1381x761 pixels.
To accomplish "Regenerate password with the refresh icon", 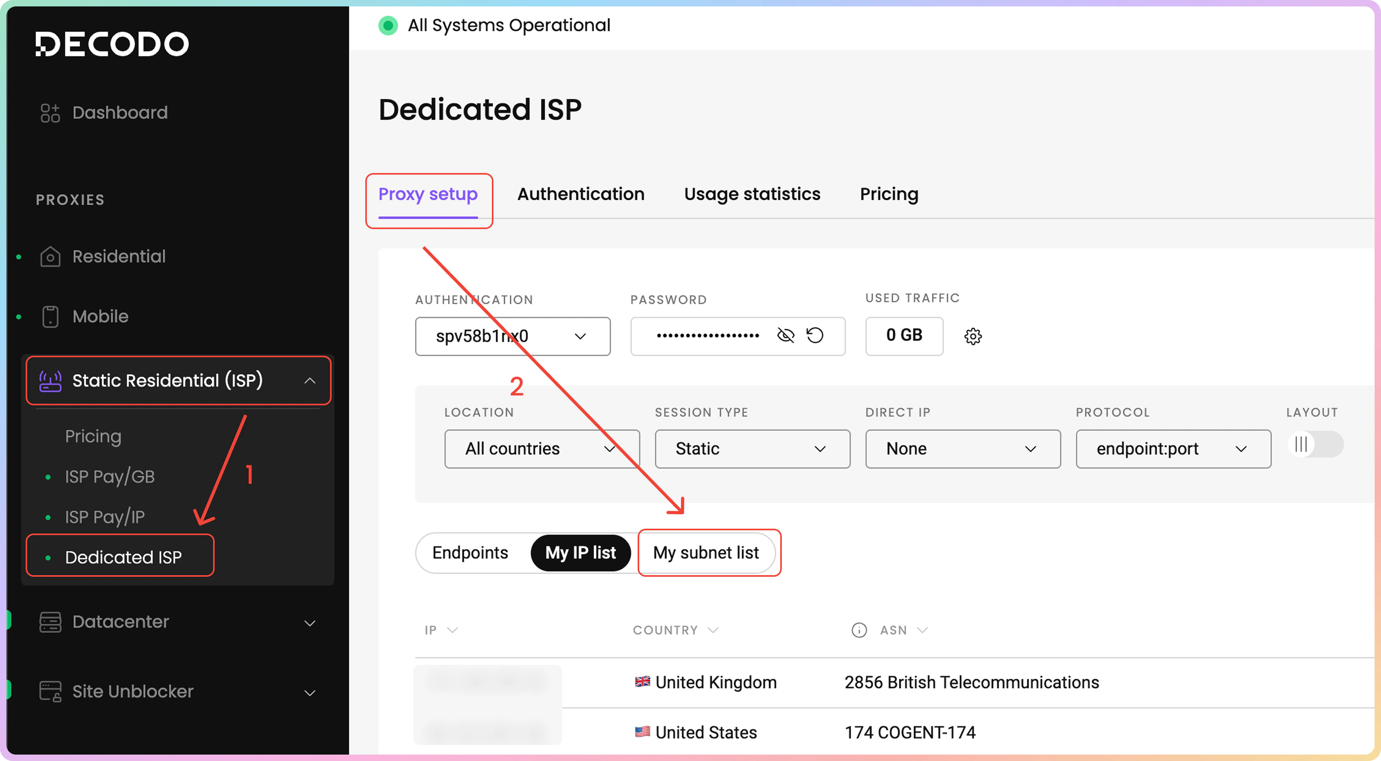I will tap(815, 336).
